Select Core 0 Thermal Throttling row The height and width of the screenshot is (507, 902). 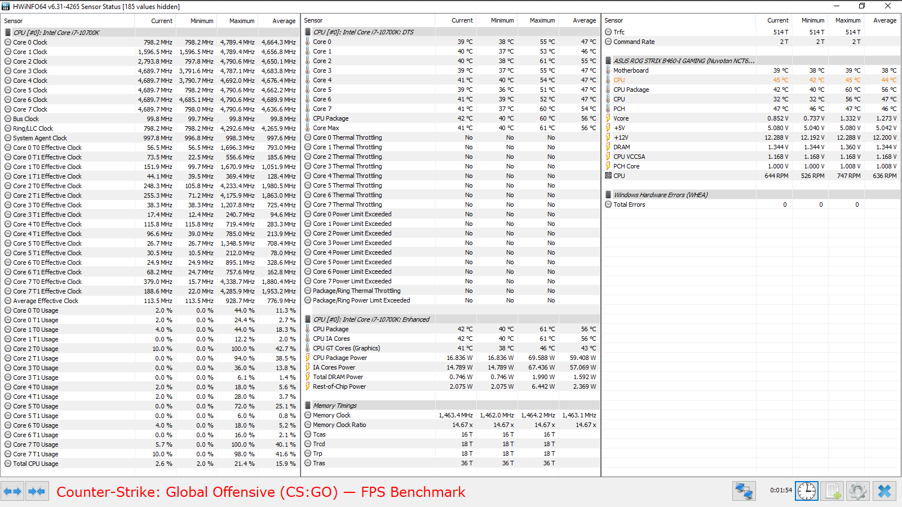(x=451, y=137)
